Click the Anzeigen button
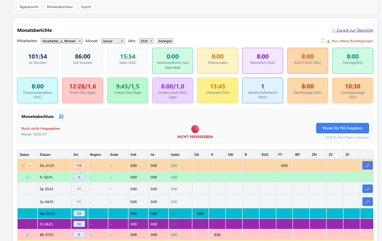 (165, 41)
